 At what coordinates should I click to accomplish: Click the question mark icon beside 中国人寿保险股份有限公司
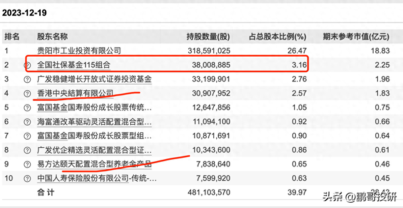pyautogui.click(x=27, y=179)
